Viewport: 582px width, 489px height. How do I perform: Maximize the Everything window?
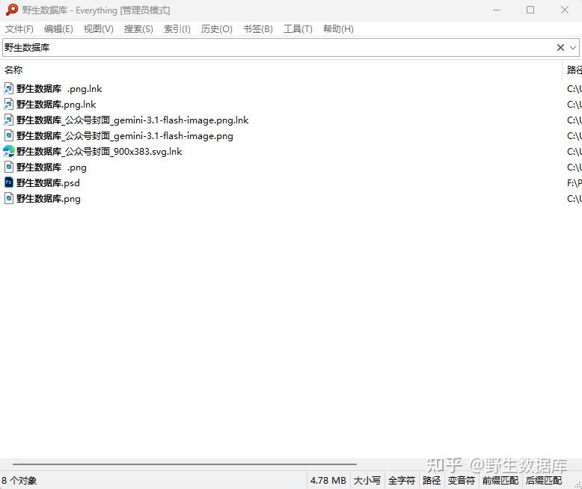(x=530, y=10)
